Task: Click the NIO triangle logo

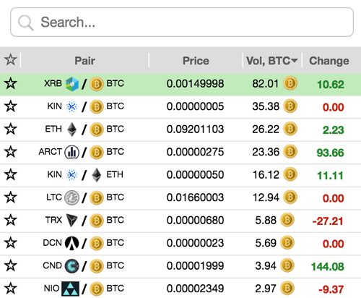Action: (x=70, y=289)
